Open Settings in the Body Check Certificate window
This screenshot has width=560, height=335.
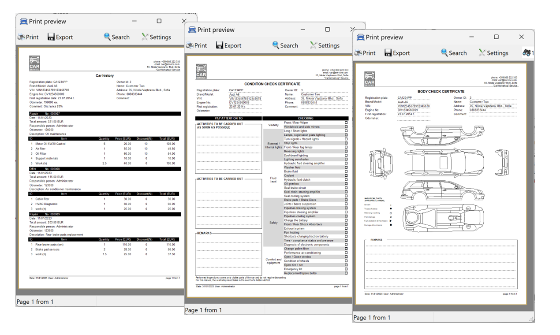click(x=493, y=53)
